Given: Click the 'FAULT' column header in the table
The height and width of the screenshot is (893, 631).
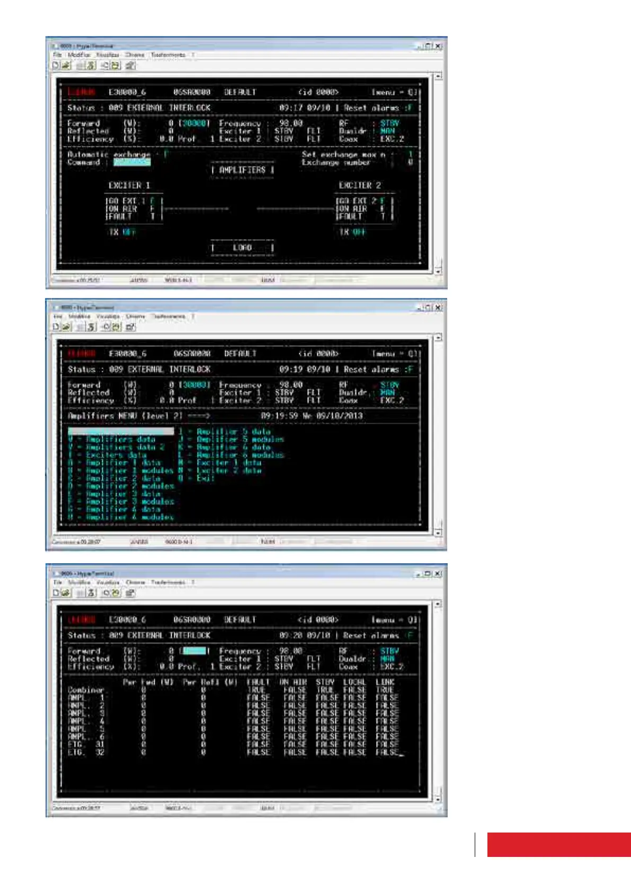Looking at the screenshot, I should point(259,682).
